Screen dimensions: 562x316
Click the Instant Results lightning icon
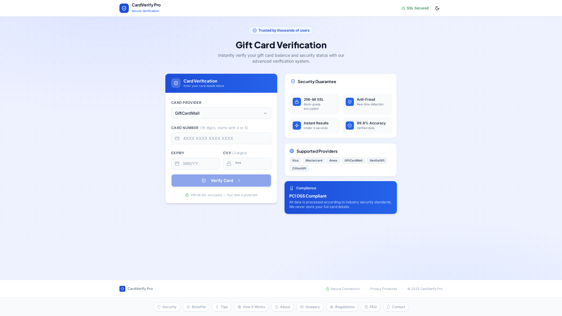coord(297,126)
